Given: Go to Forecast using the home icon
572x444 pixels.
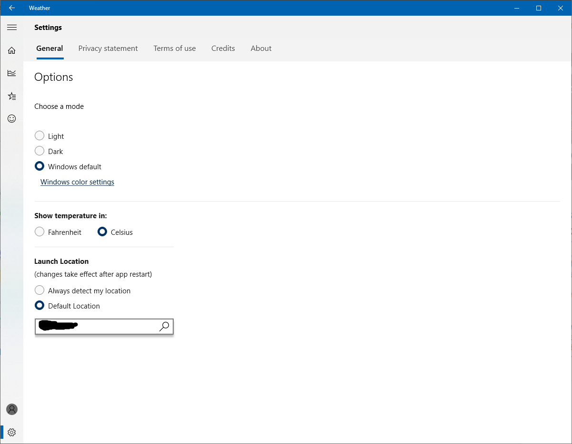Looking at the screenshot, I should [x=11, y=50].
